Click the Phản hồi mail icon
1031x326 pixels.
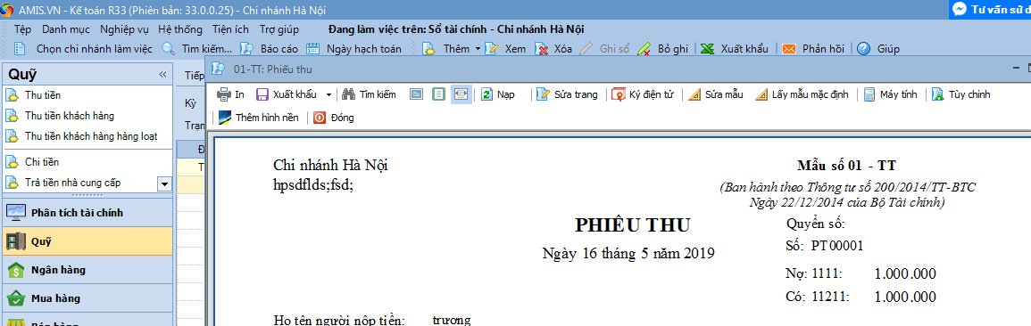789,48
